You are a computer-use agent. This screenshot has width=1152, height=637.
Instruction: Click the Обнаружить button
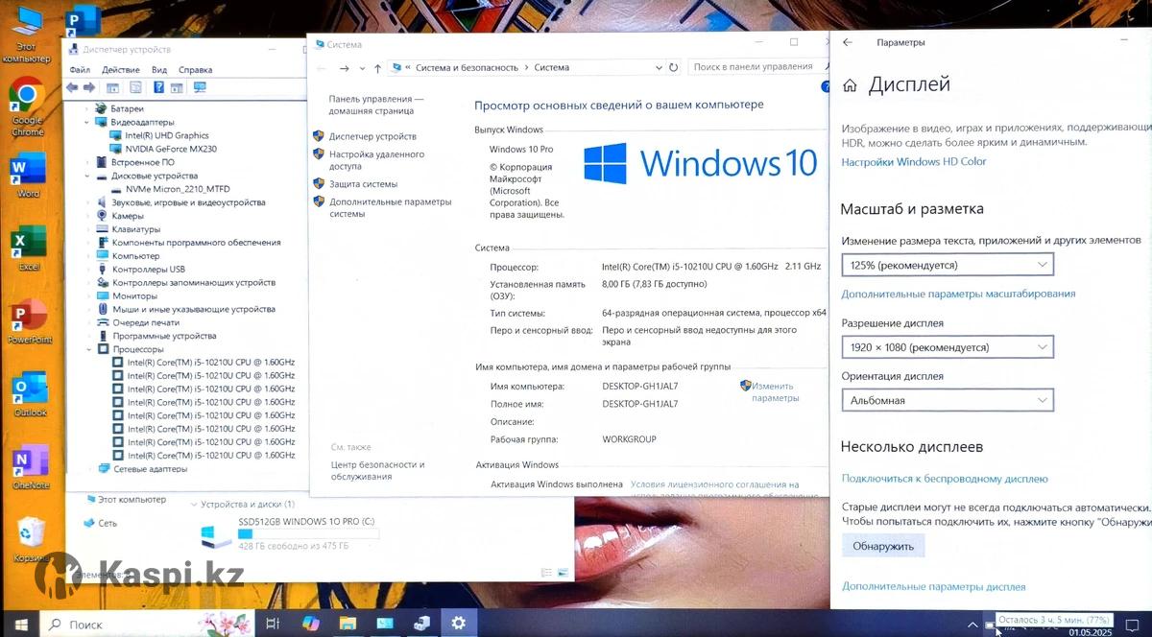[883, 546]
